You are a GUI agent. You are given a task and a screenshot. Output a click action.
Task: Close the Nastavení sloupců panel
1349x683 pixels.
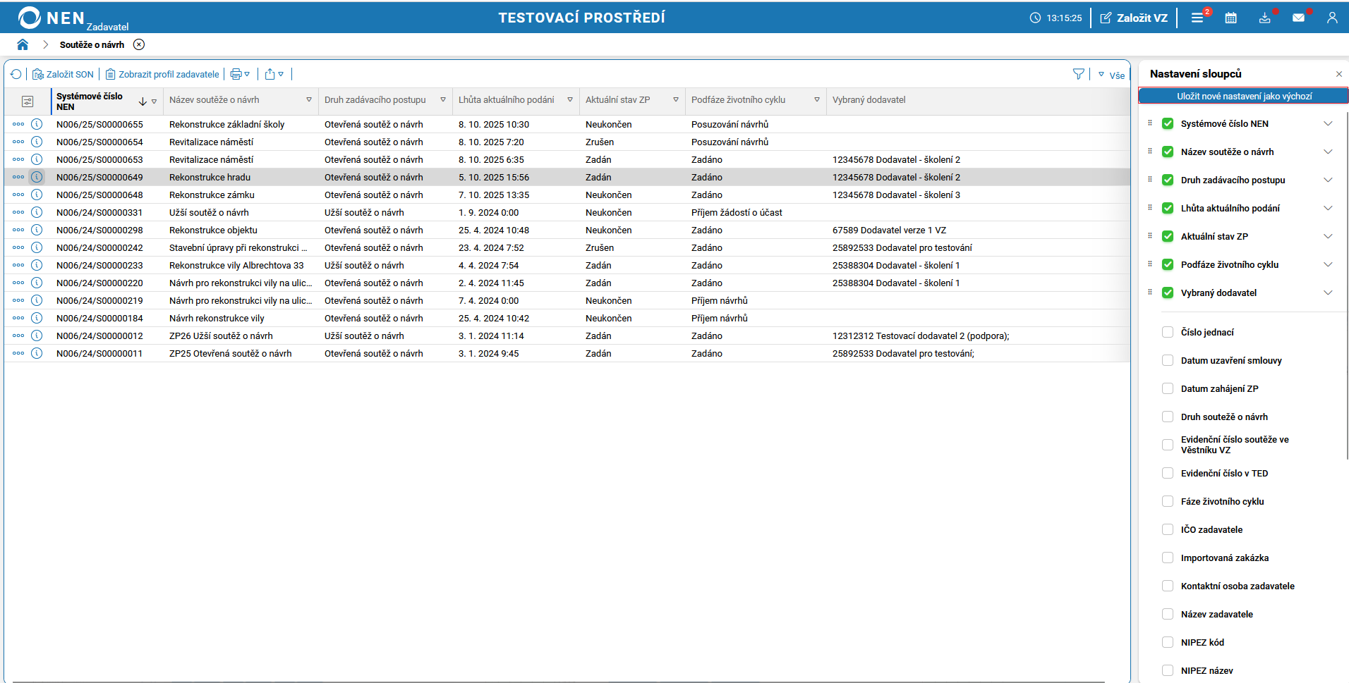[x=1339, y=74]
